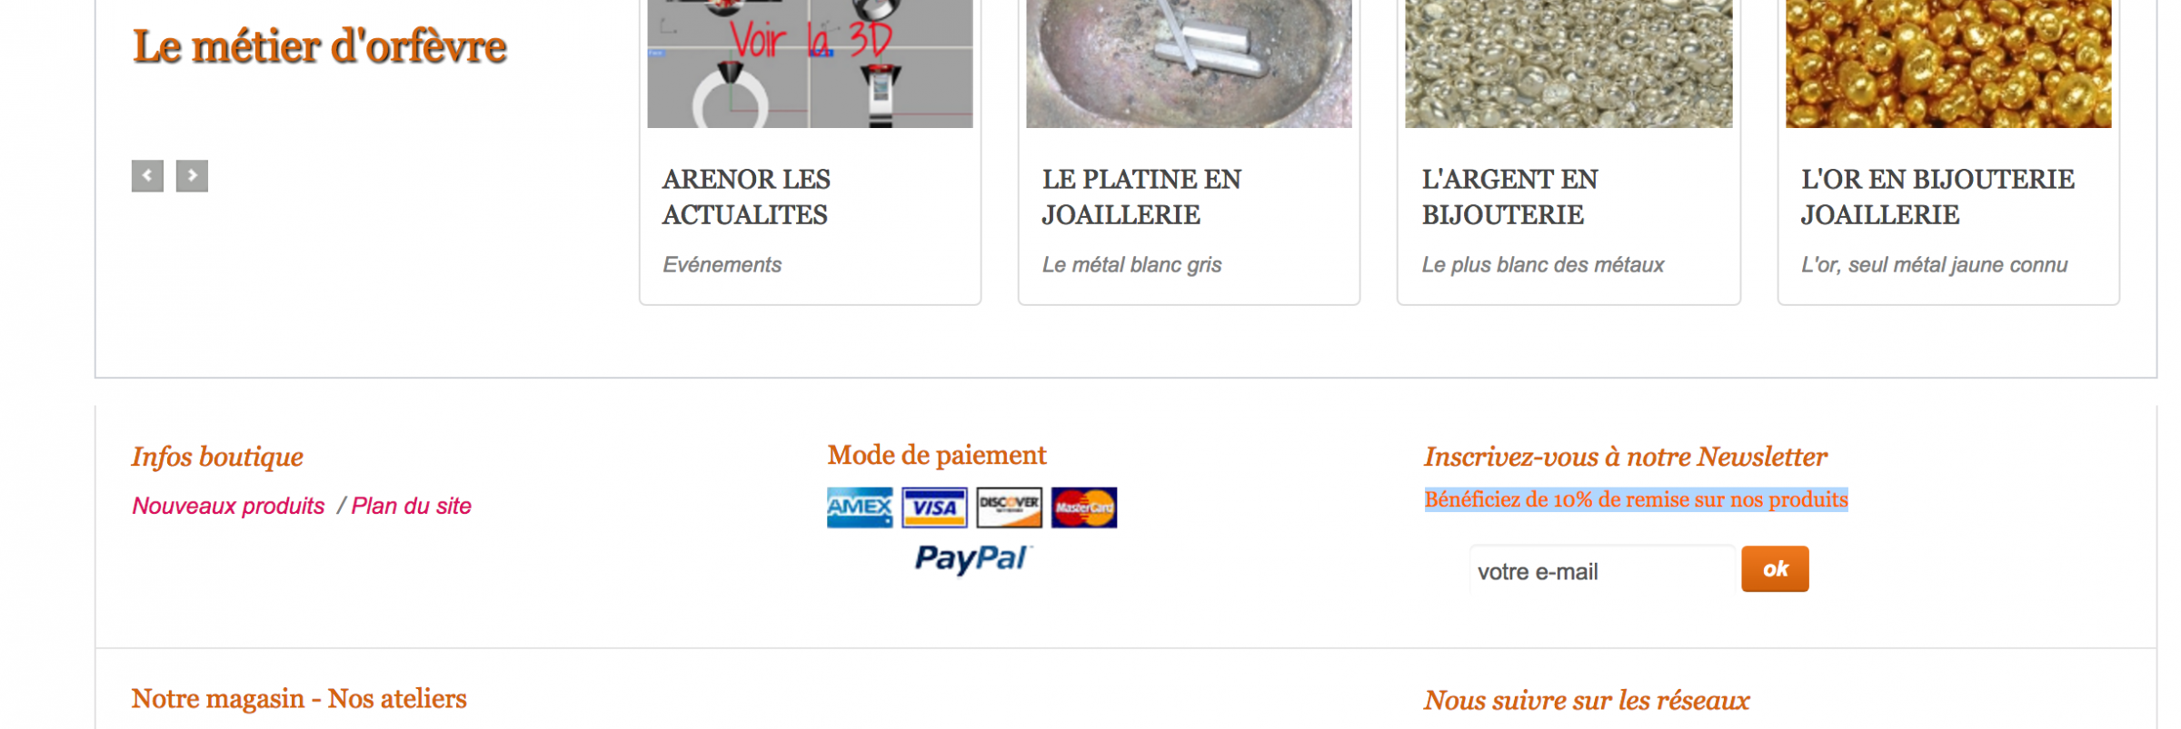Submit newsletter with ok button

(1775, 569)
